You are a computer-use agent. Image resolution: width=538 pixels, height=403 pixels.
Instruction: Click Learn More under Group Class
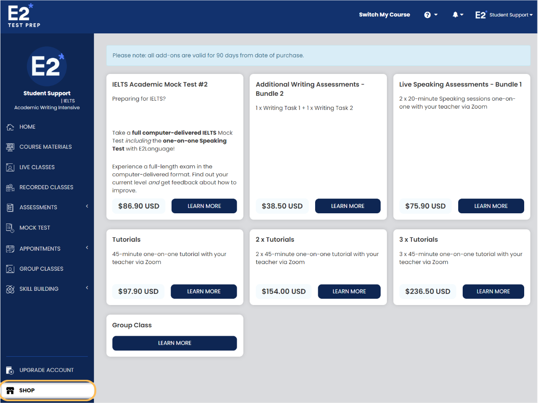[x=174, y=343]
